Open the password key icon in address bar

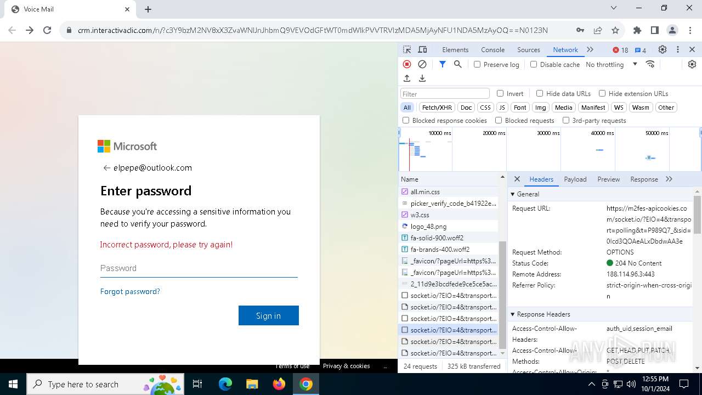[580, 30]
